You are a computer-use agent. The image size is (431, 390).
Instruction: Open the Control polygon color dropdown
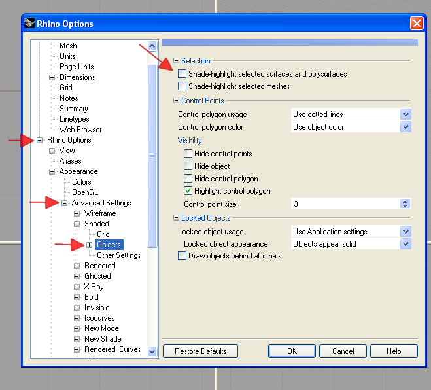click(405, 127)
